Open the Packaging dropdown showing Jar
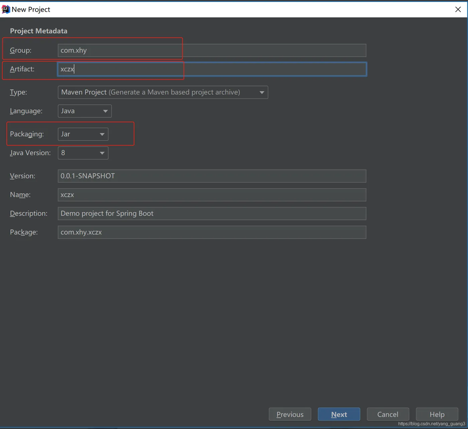This screenshot has height=429, width=468. tap(83, 134)
